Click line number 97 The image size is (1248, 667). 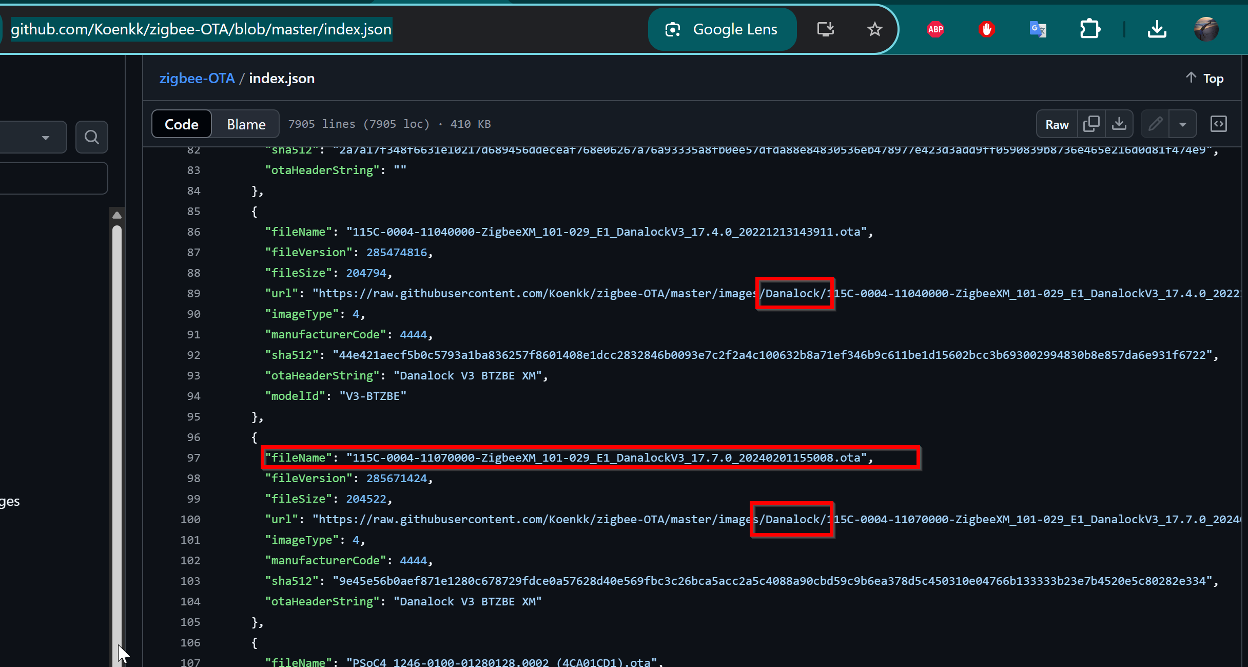(193, 458)
